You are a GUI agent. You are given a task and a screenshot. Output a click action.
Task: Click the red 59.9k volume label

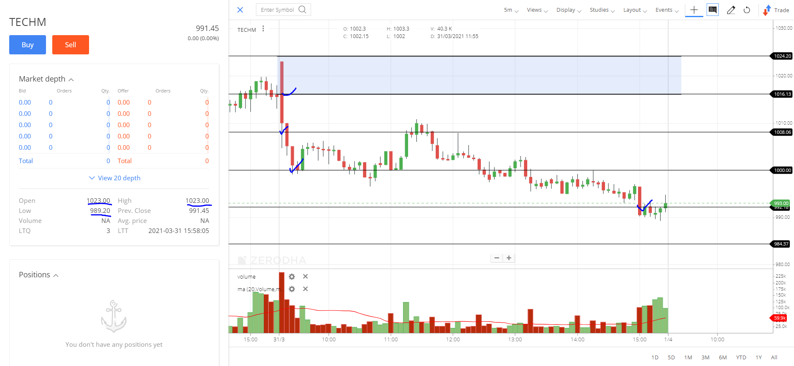pyautogui.click(x=779, y=318)
